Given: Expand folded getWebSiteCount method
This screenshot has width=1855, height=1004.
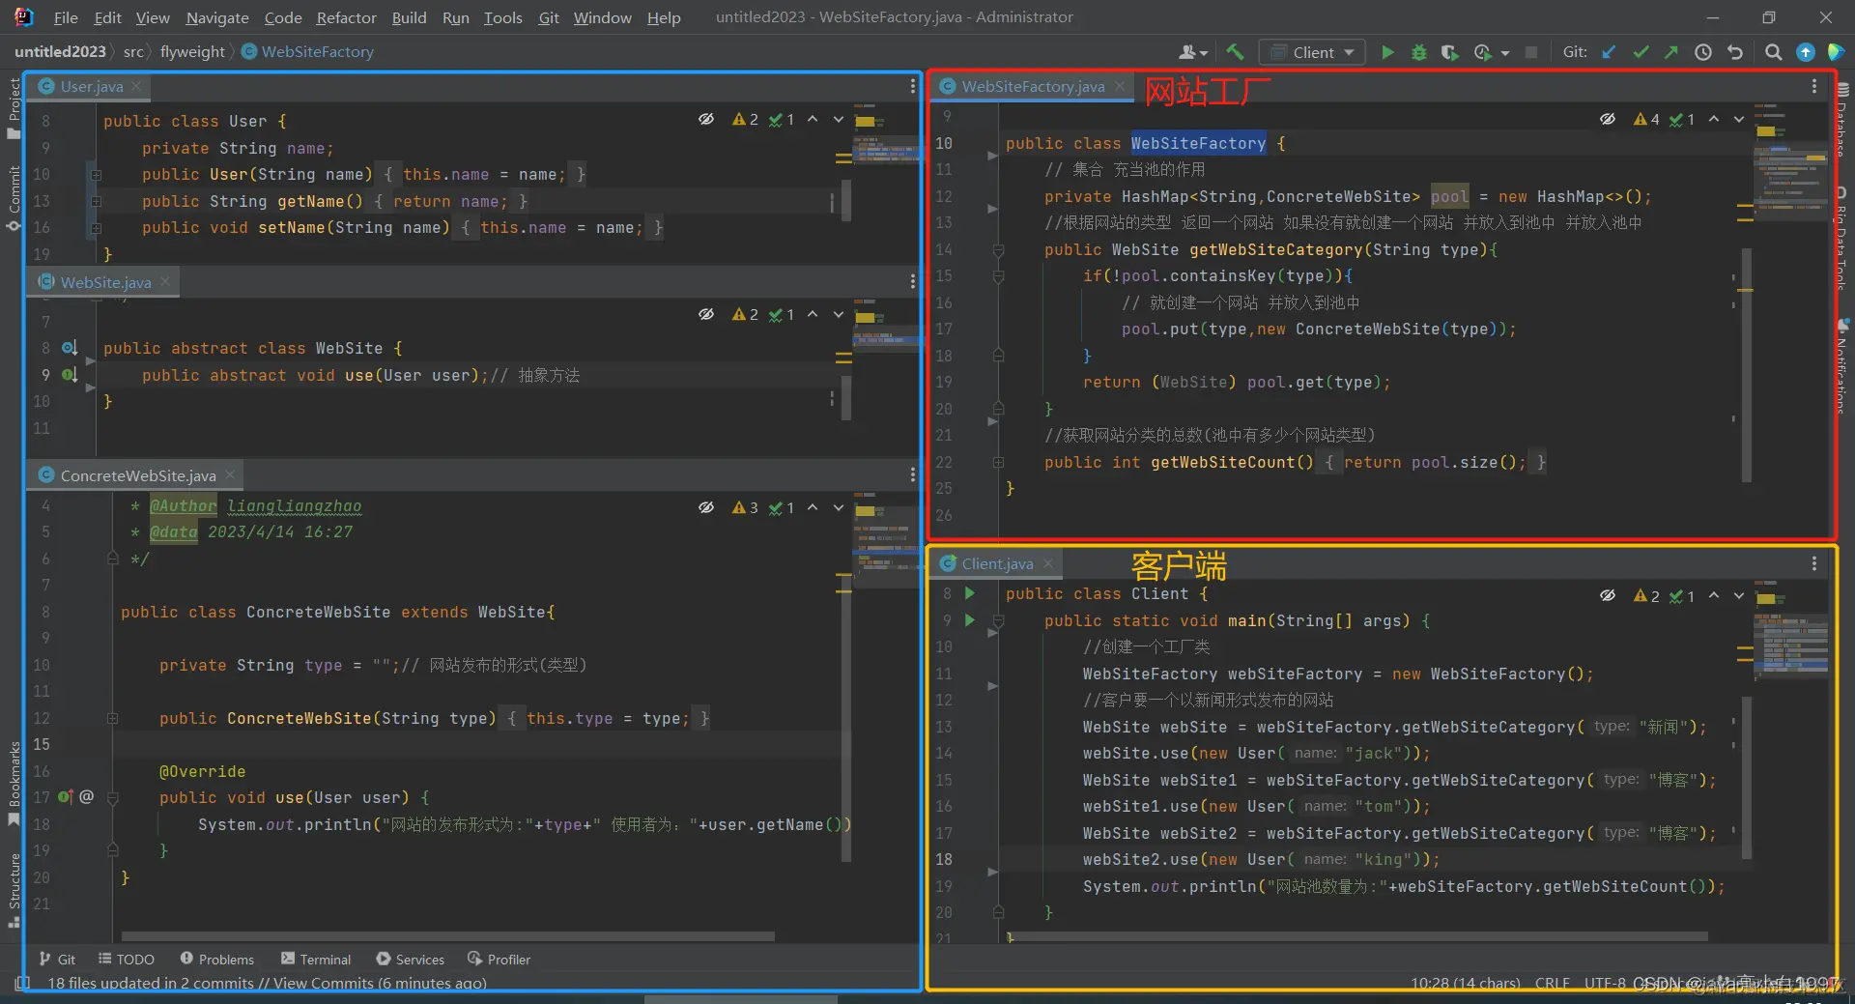Looking at the screenshot, I should (998, 463).
